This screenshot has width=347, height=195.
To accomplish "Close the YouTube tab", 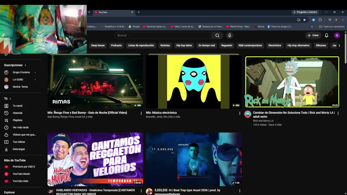I will [x=132, y=12].
